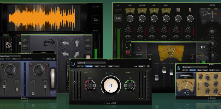221x109 pixels.
Task: Open the Factory Preset dropdown in BeComp
Action: 11,56
